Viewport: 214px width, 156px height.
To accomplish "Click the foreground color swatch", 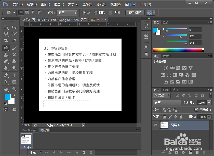I will (8, 97).
